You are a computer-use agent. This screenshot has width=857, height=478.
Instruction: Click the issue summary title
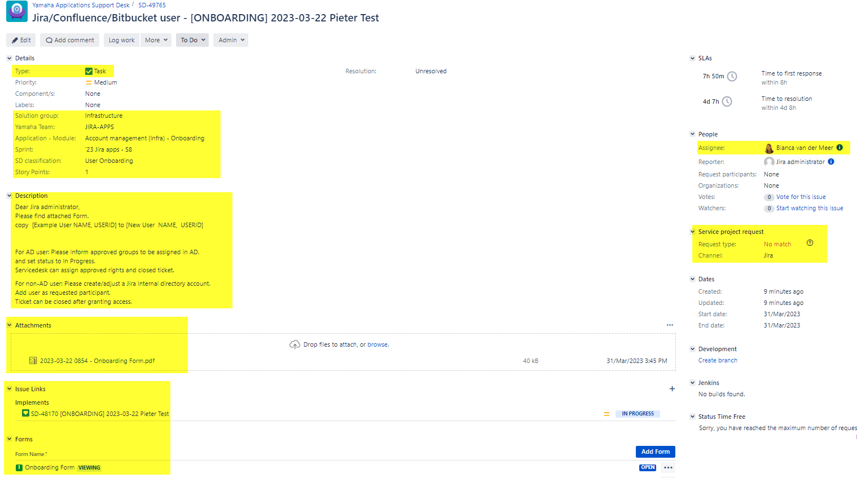(205, 17)
